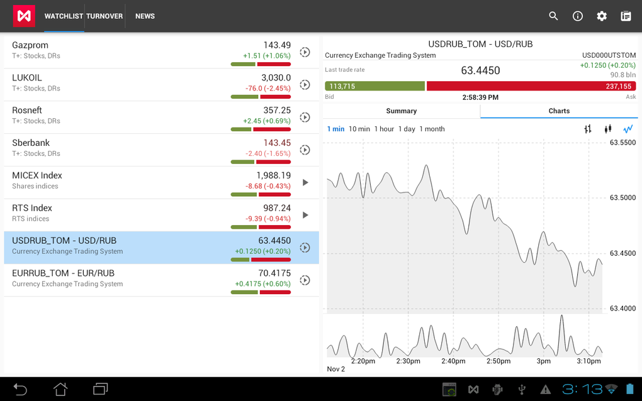Open the warning triangle notification
This screenshot has height=401, width=642.
(545, 390)
